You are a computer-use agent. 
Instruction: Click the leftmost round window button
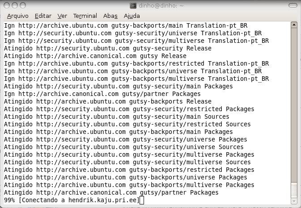coord(7,5)
